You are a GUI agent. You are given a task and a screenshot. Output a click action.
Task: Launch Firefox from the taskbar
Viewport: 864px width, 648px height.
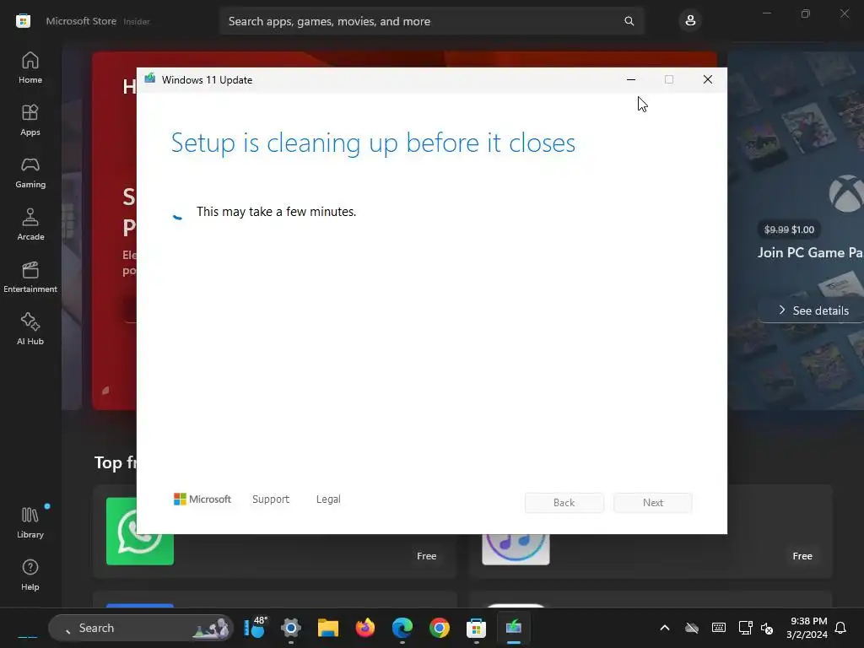[x=364, y=628]
